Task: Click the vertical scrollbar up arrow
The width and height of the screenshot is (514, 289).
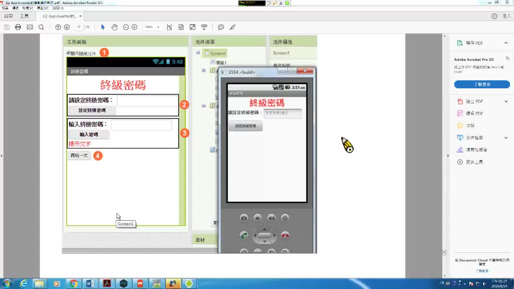Action: [x=445, y=36]
